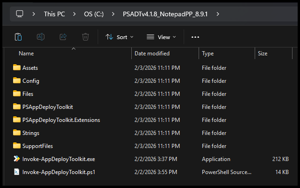Screen dimensions: 300x188
Task: Select Invoke-AppDeployToolkit.exe file name
Action: [x=58, y=159]
